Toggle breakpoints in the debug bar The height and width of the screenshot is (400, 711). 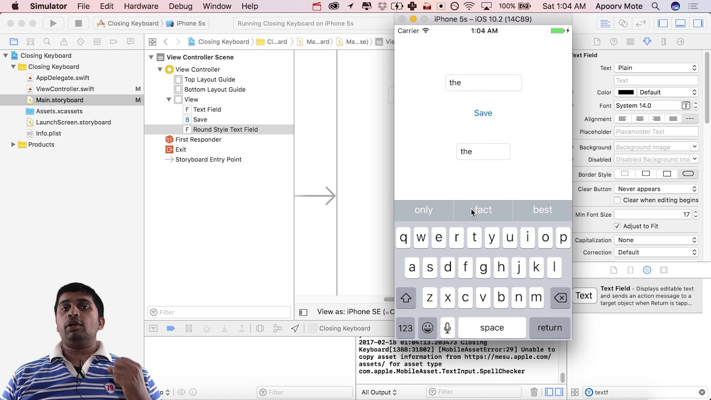(171, 328)
